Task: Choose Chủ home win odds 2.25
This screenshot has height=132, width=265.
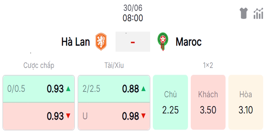Action: tap(170, 102)
